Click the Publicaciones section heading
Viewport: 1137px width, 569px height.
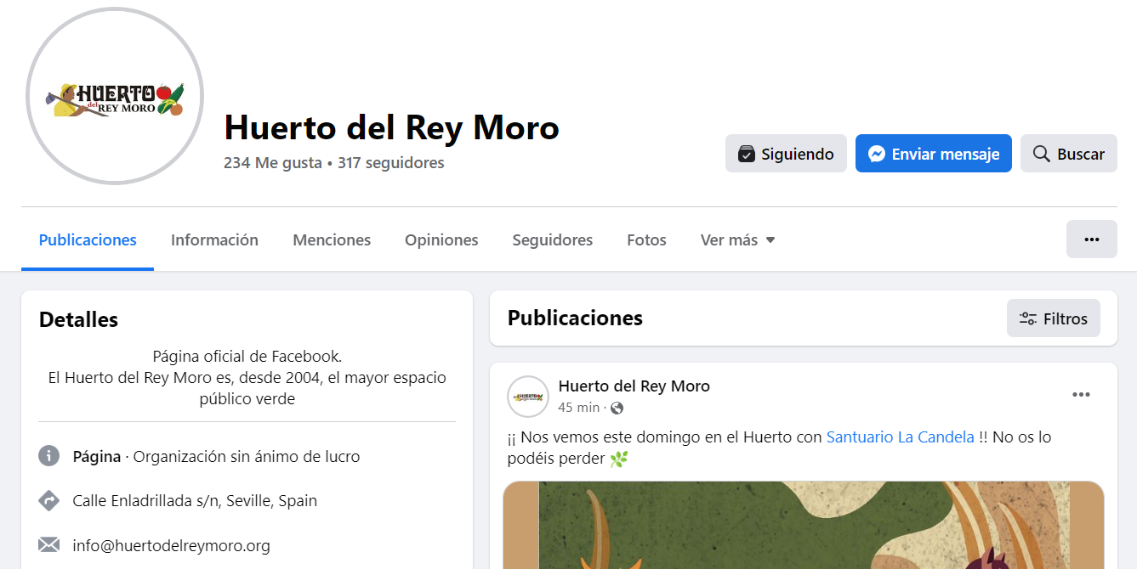(x=575, y=318)
